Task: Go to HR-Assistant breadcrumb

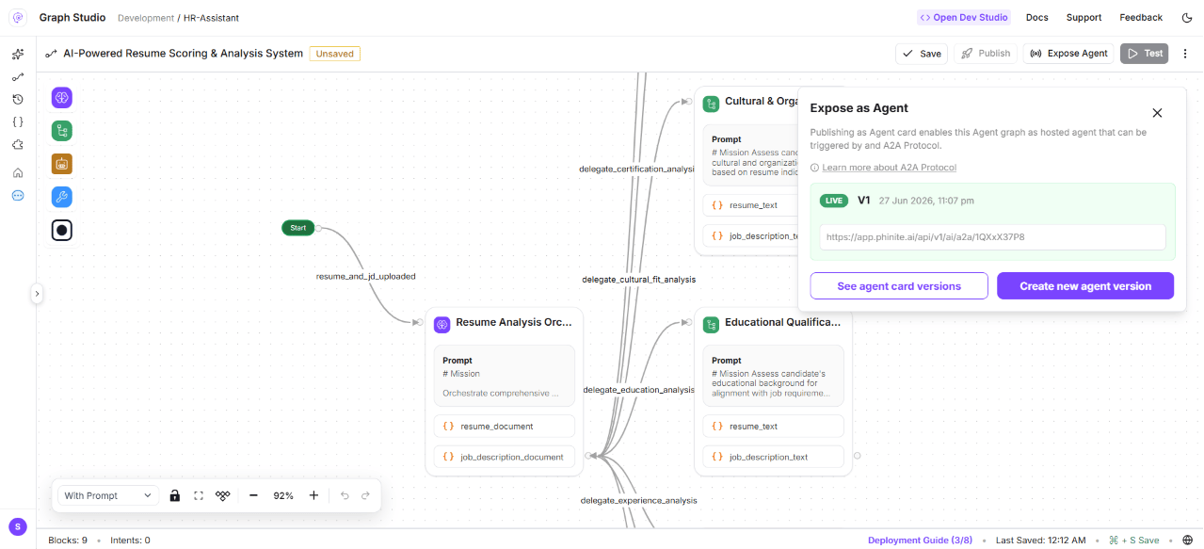Action: coord(212,18)
